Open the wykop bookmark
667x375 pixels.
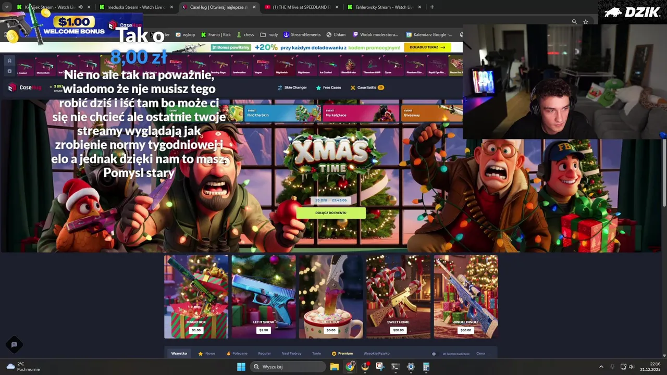coord(186,35)
